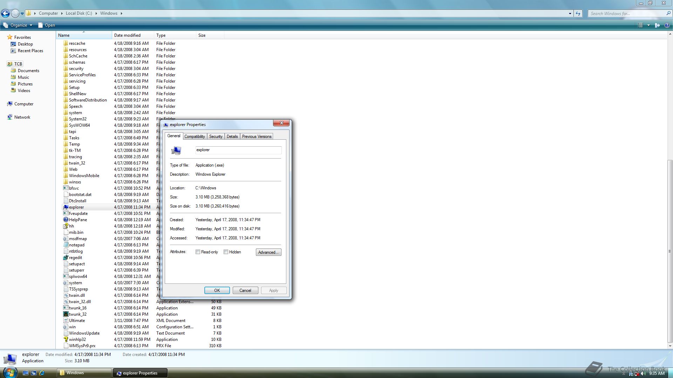Sort by Name column header

(x=84, y=35)
